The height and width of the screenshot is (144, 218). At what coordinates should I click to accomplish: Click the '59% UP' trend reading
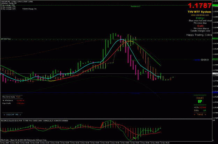pos(200,110)
